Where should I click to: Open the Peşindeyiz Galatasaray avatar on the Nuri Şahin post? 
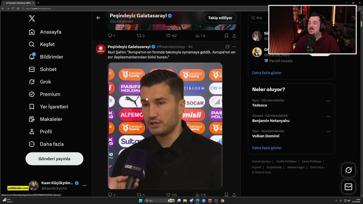pyautogui.click(x=101, y=49)
